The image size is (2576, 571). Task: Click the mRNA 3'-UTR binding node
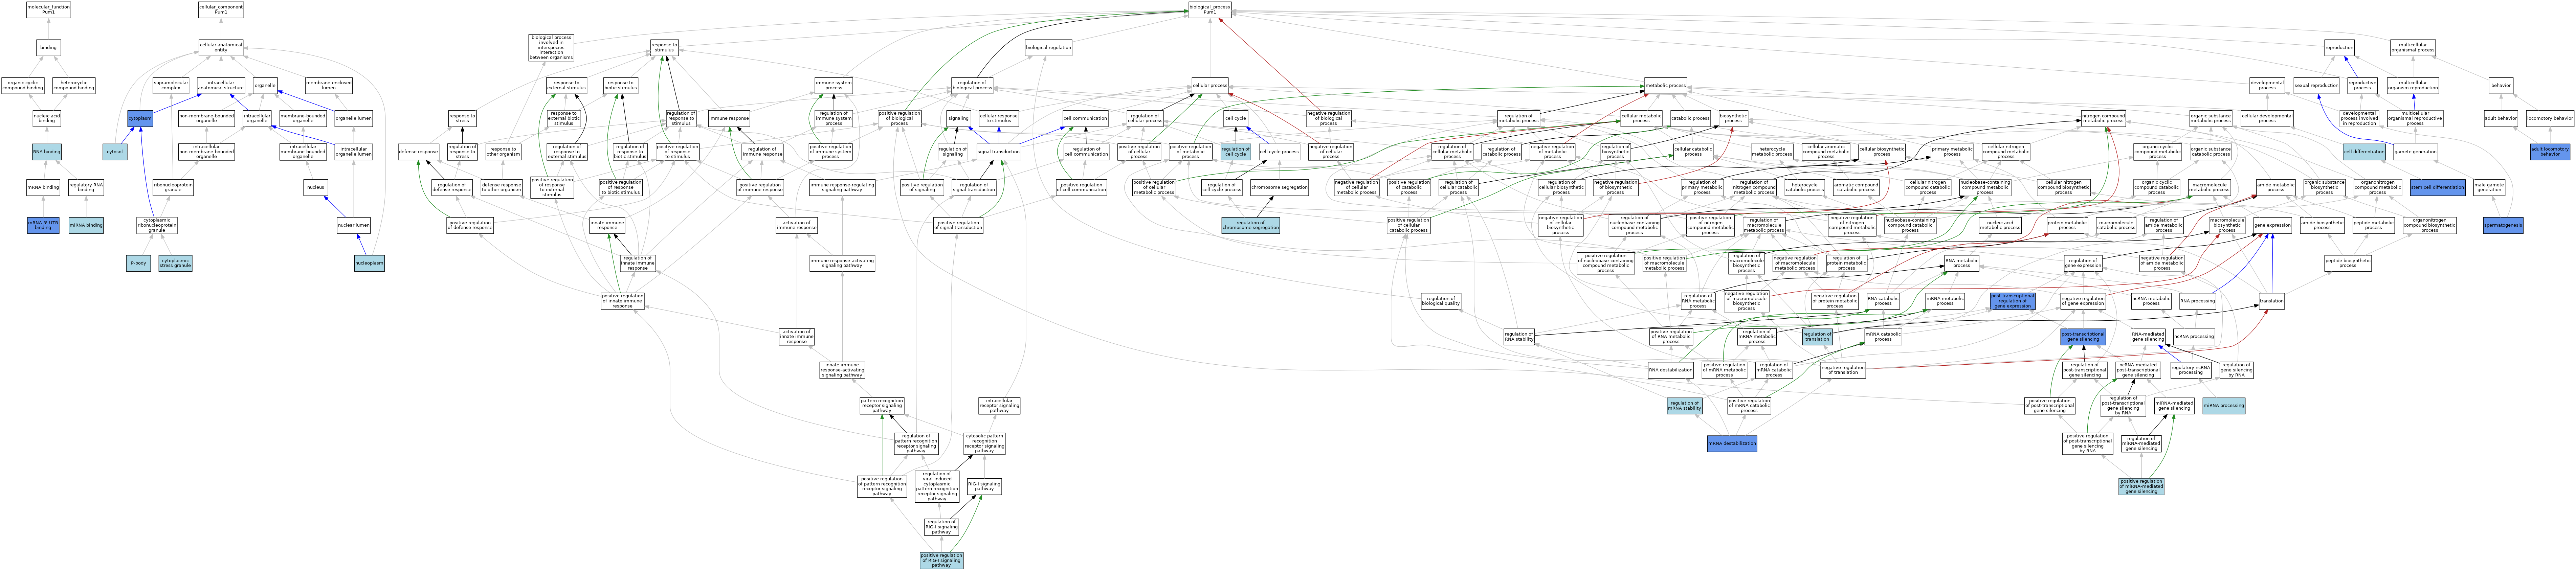pyautogui.click(x=43, y=226)
